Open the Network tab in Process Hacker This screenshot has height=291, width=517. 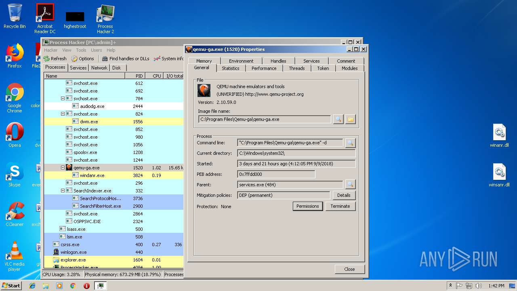click(x=99, y=68)
